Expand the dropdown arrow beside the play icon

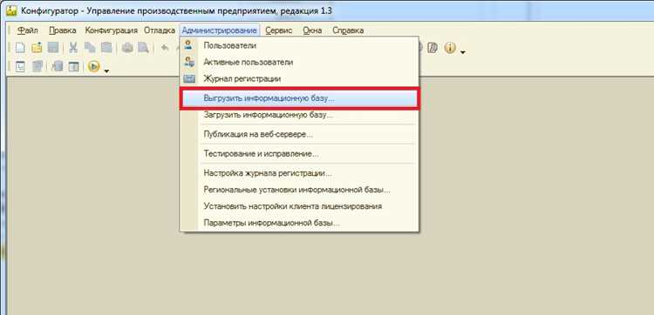[x=106, y=71]
